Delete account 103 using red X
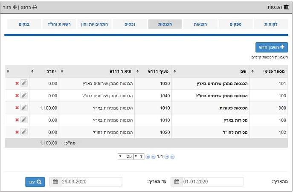Viewport: 293px width, 192px height. point(17,95)
